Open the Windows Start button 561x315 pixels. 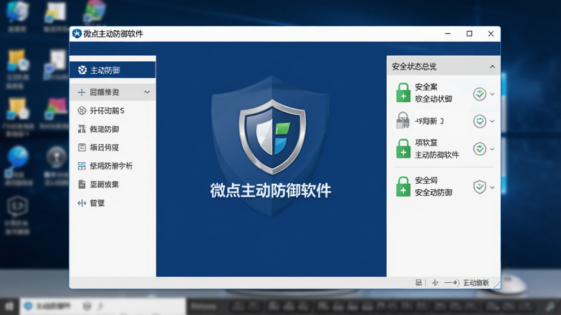pyautogui.click(x=9, y=306)
